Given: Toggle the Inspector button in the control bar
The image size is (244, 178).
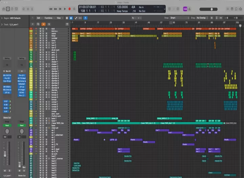Looking at the screenshot, I should (x=8, y=9).
